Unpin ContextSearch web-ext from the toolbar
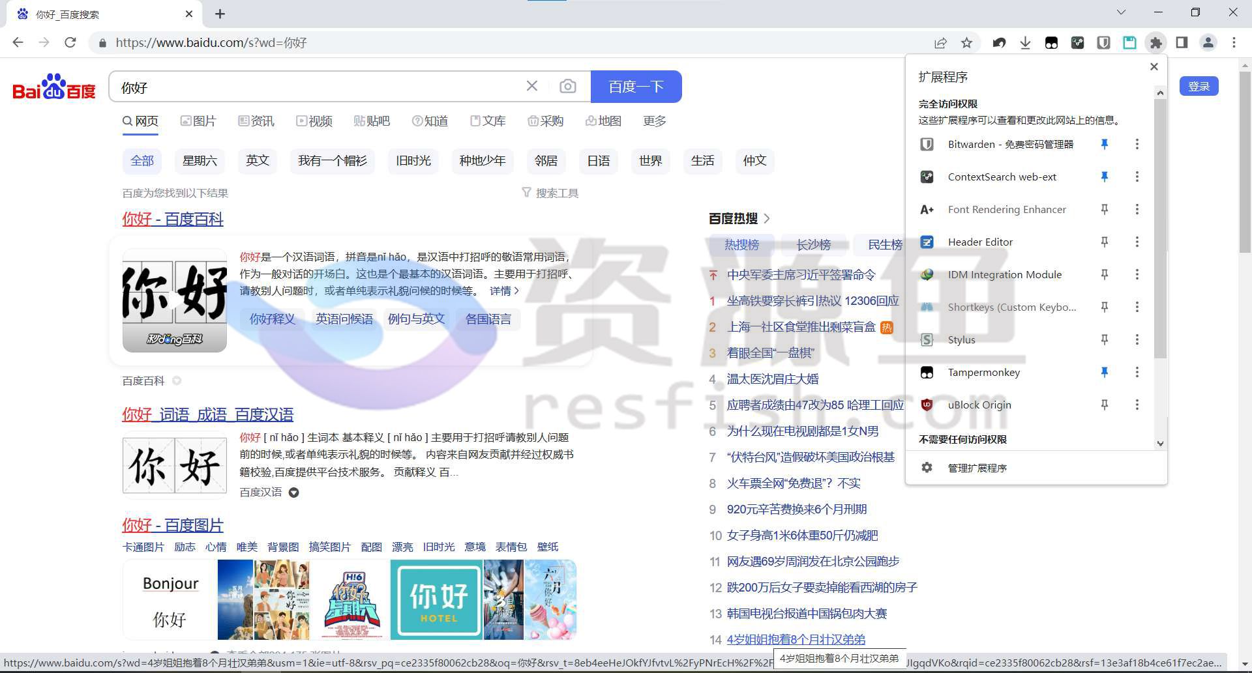This screenshot has height=673, width=1252. pos(1105,177)
